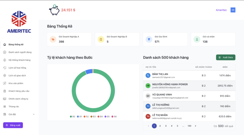Click the Gói Doanh Nghiệp A orange icon
The image size is (244, 135).
click(x=53, y=39)
